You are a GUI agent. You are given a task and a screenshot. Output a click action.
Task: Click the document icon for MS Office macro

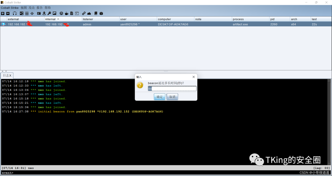72,13
